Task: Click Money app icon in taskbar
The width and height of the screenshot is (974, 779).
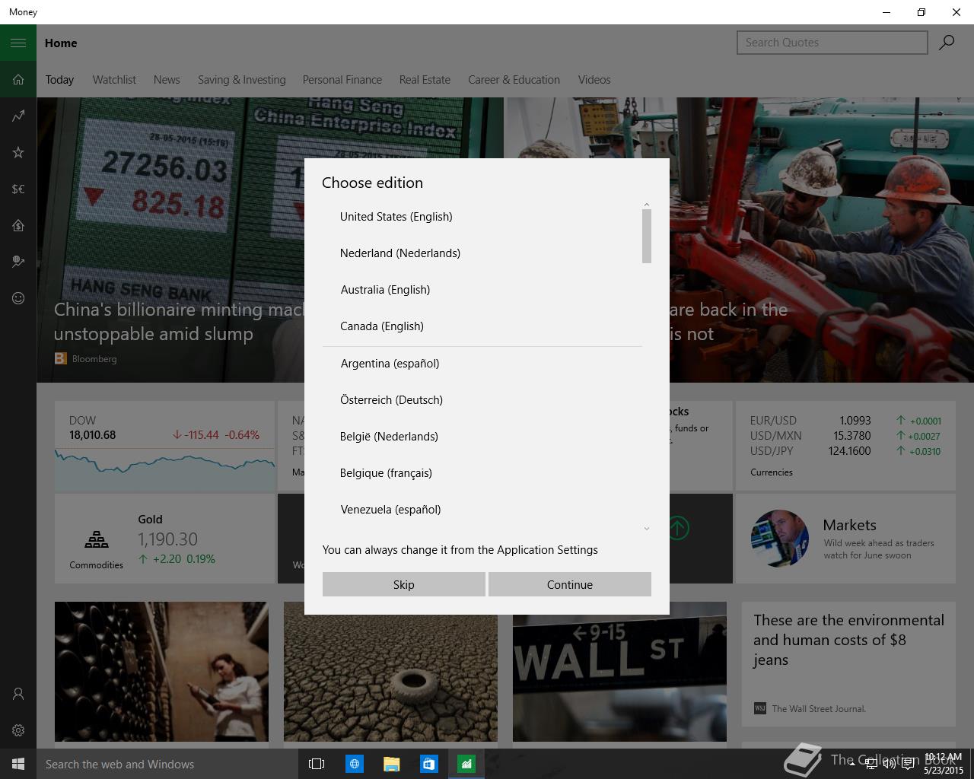Action: 466,764
